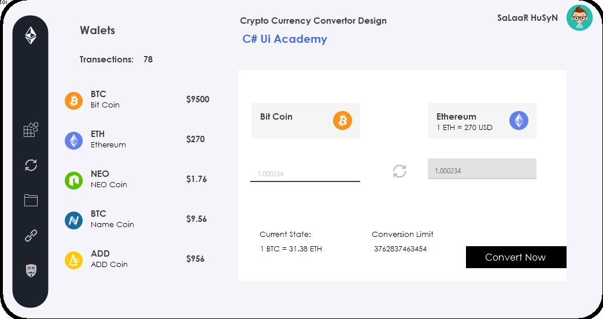Focus the left Bit Coin amount input
The image size is (603, 319).
[305, 173]
